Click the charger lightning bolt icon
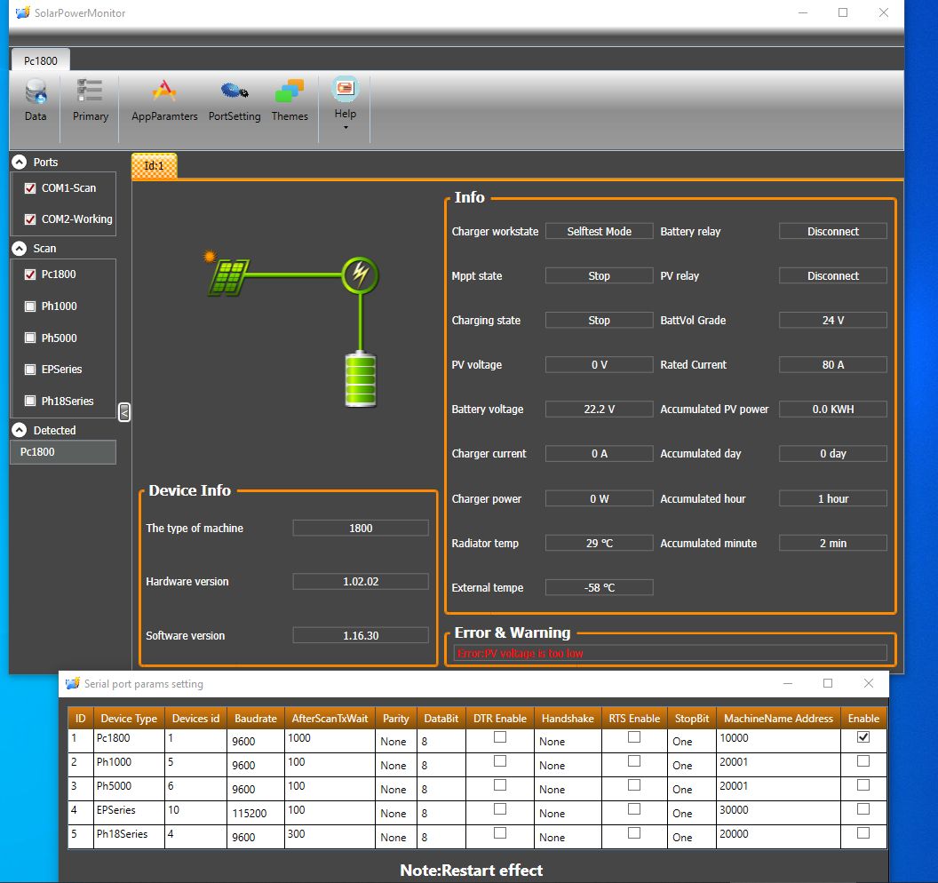 point(360,274)
